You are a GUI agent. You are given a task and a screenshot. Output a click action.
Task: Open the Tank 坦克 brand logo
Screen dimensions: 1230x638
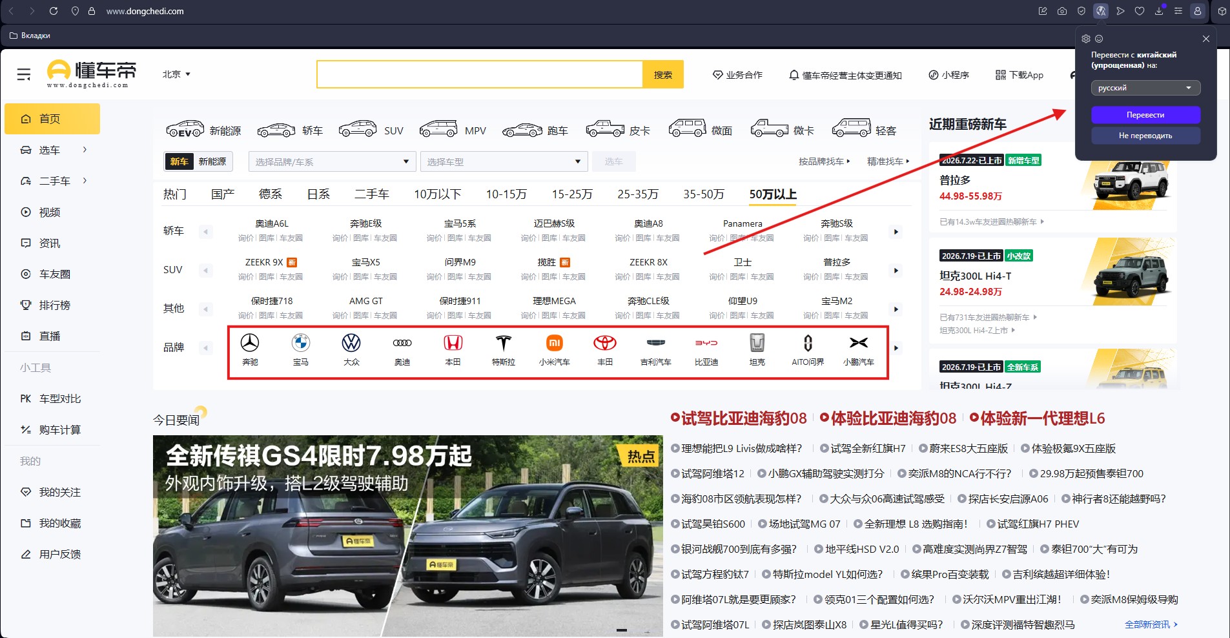(757, 343)
